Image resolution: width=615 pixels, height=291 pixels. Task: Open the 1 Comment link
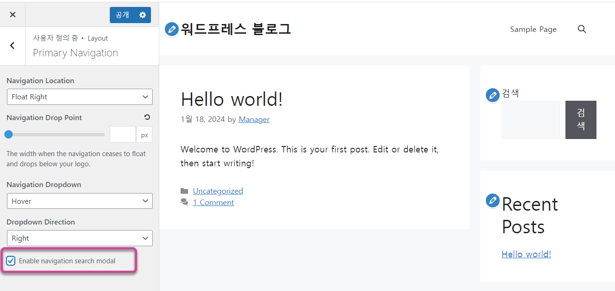(x=213, y=202)
